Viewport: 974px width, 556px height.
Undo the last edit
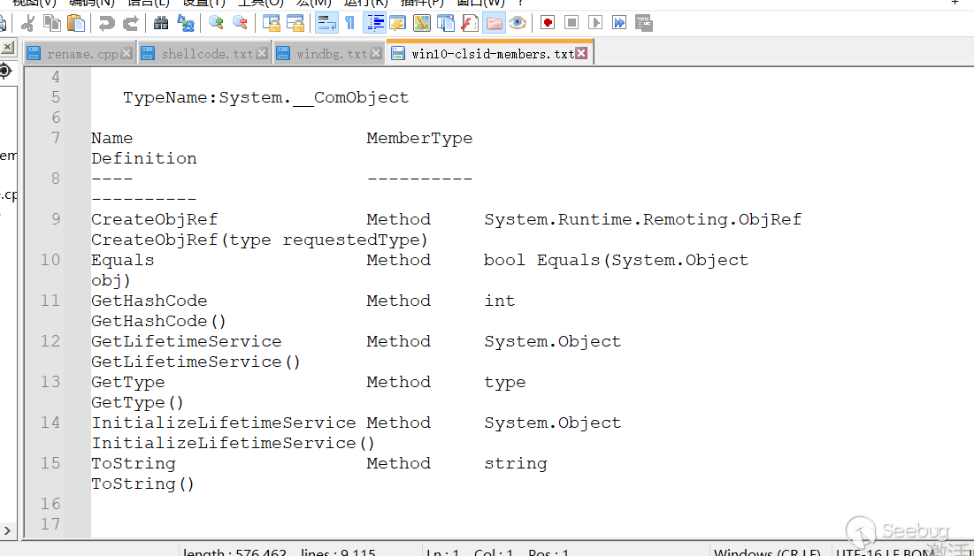pos(107,24)
